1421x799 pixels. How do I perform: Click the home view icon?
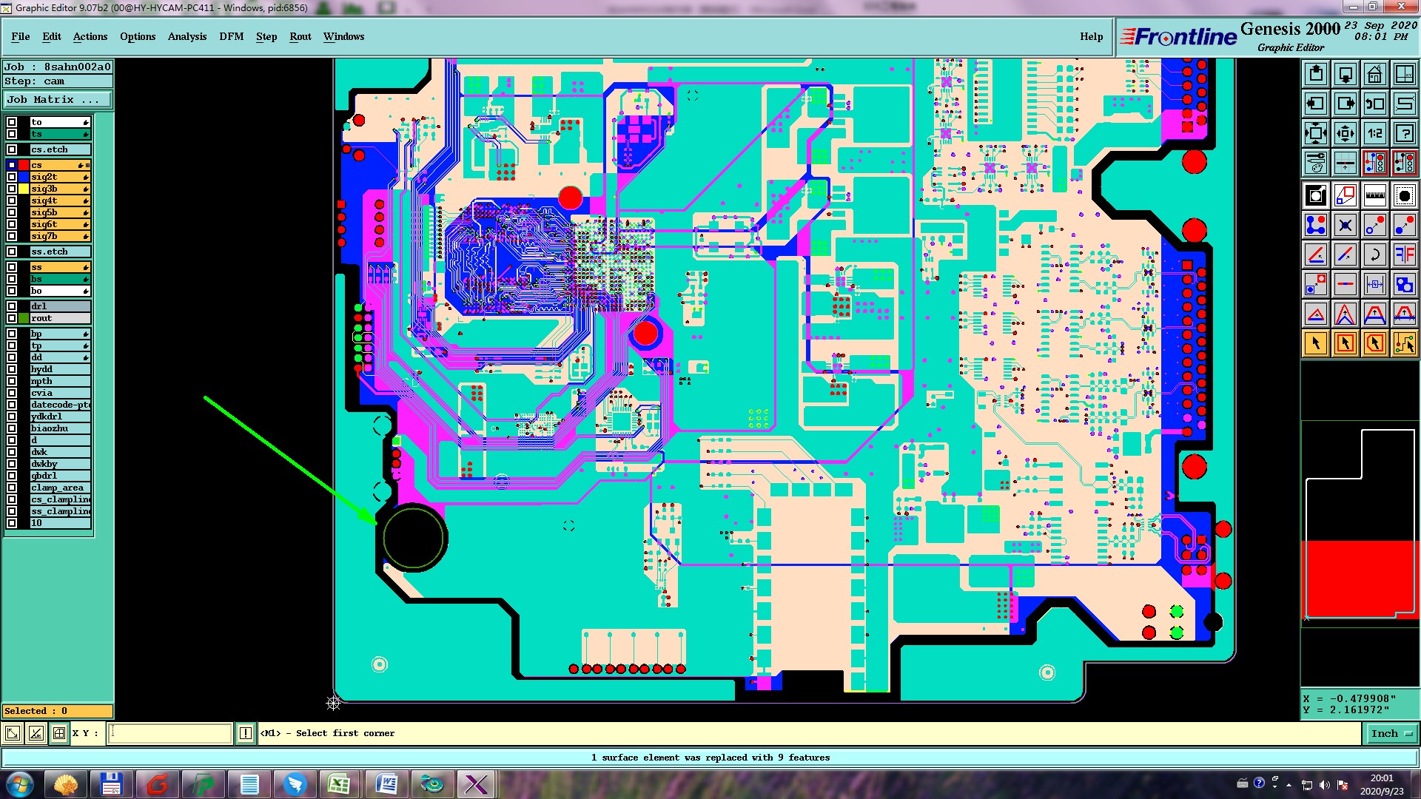point(1375,74)
